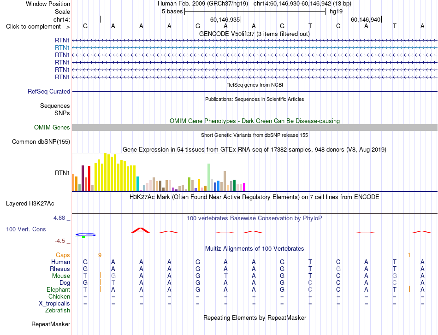The image size is (438, 335).
Task: Click the Sequences label of the Publications track
Action: point(55,106)
